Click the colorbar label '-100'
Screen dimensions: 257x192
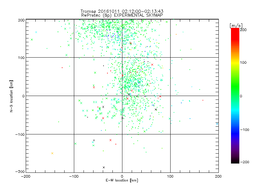(244, 130)
